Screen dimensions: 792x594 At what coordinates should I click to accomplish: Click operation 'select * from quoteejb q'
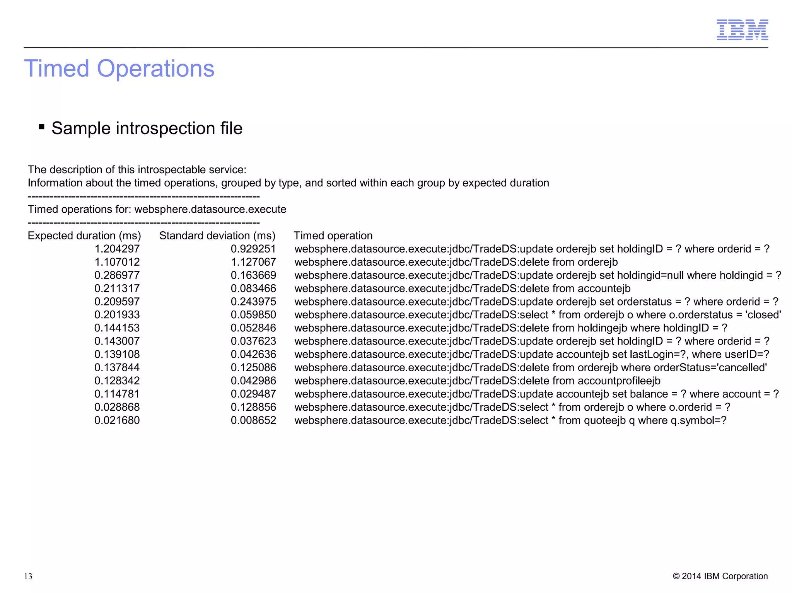[x=510, y=420]
